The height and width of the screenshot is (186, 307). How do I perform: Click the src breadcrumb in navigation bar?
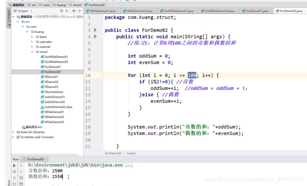point(32,5)
